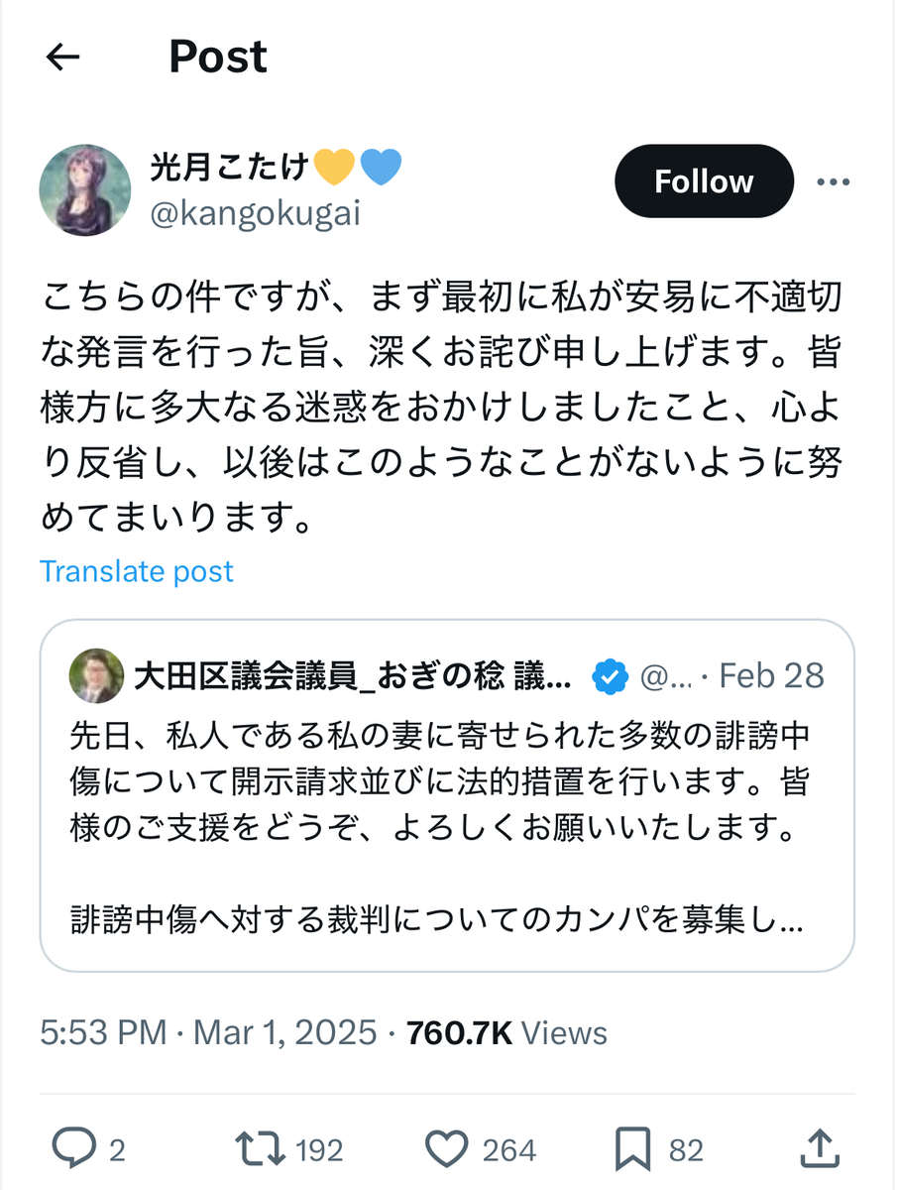Click the Translate post link
The width and height of the screenshot is (897, 1190).
coord(137,571)
